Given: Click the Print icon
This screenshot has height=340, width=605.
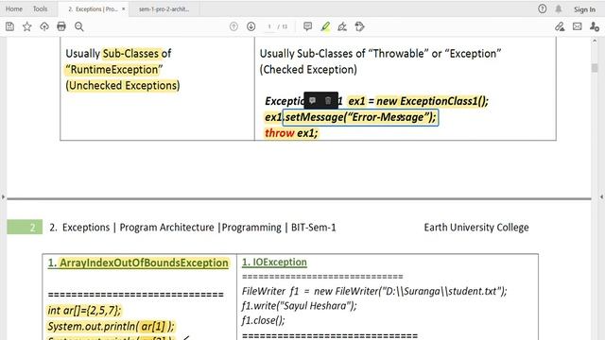Looking at the screenshot, I should tap(61, 26).
